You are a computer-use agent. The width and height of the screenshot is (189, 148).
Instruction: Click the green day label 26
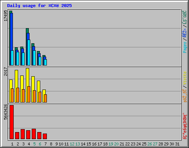150,144
